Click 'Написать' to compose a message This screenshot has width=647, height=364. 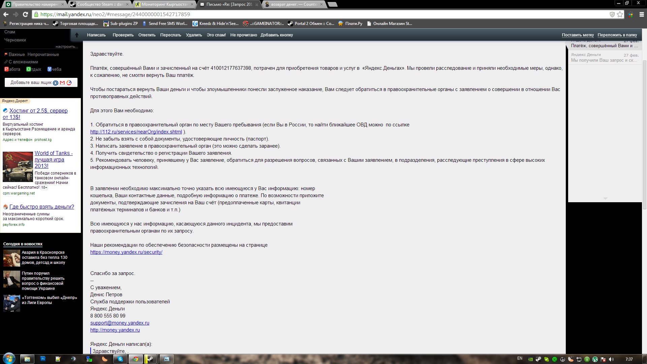click(x=96, y=35)
